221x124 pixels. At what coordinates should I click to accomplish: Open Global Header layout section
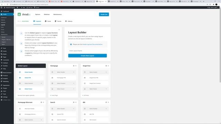click(31, 72)
